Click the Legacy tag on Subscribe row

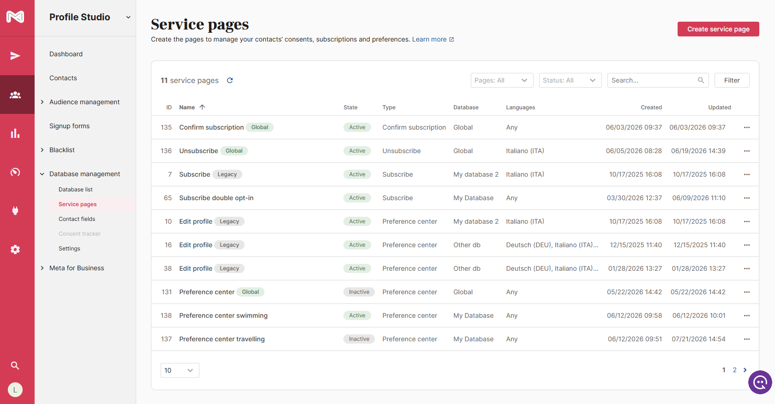227,174
